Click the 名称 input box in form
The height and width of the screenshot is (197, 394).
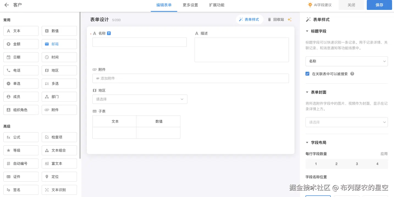139,42
